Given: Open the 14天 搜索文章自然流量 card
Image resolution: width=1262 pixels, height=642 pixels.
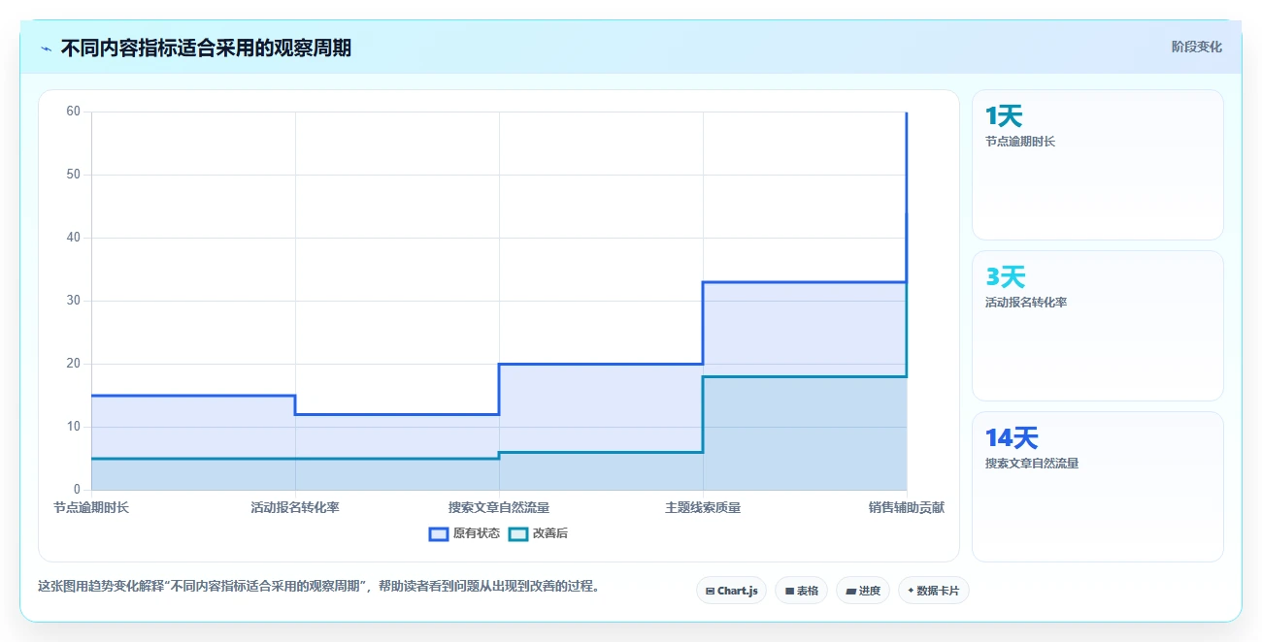Looking at the screenshot, I should tap(1098, 487).
